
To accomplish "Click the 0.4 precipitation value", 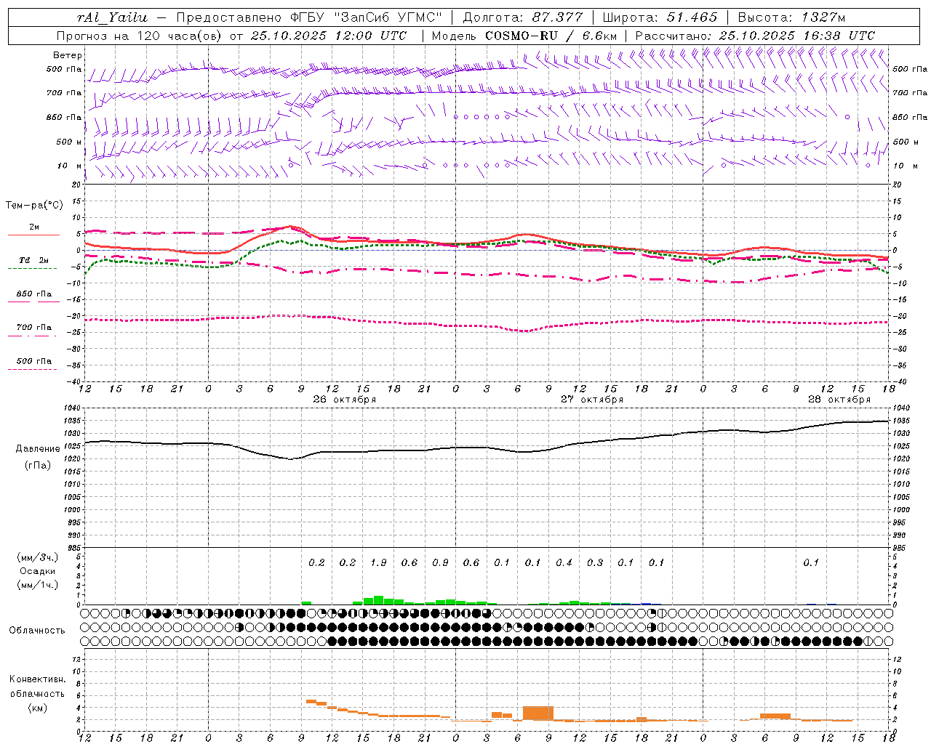I will (564, 562).
